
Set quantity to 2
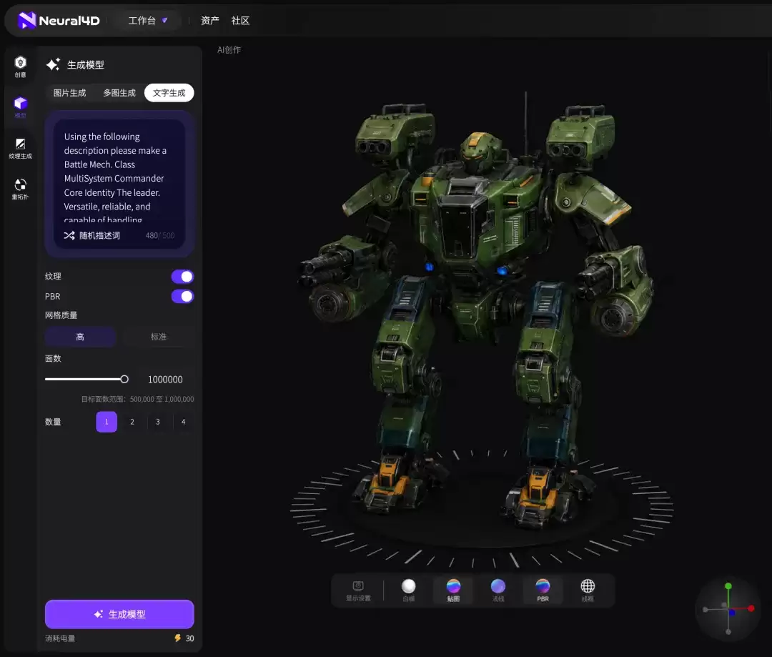[x=132, y=422]
